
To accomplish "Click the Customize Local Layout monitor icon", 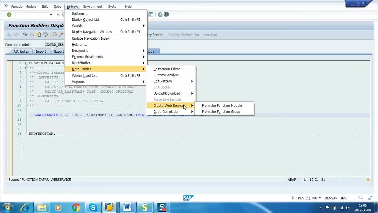I will [x=166, y=14].
